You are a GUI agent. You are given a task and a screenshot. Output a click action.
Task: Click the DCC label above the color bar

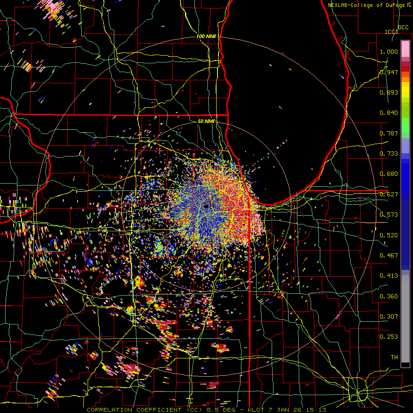click(x=403, y=28)
